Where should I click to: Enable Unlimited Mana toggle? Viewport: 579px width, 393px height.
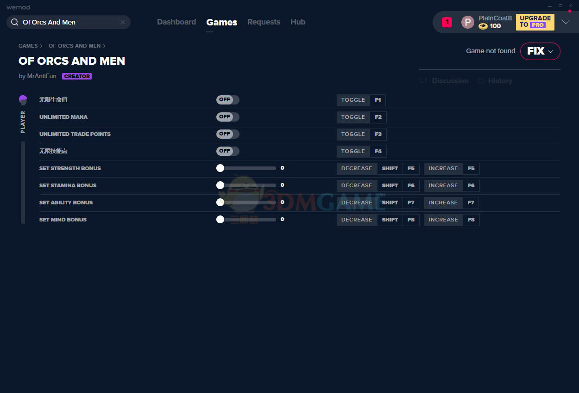tap(228, 117)
